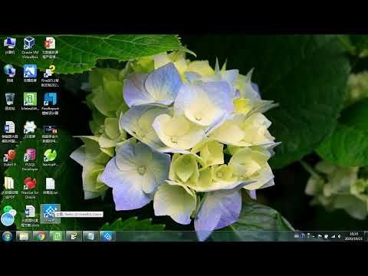Open the Windows Start menu
The image size is (368, 276).
coord(7,236)
